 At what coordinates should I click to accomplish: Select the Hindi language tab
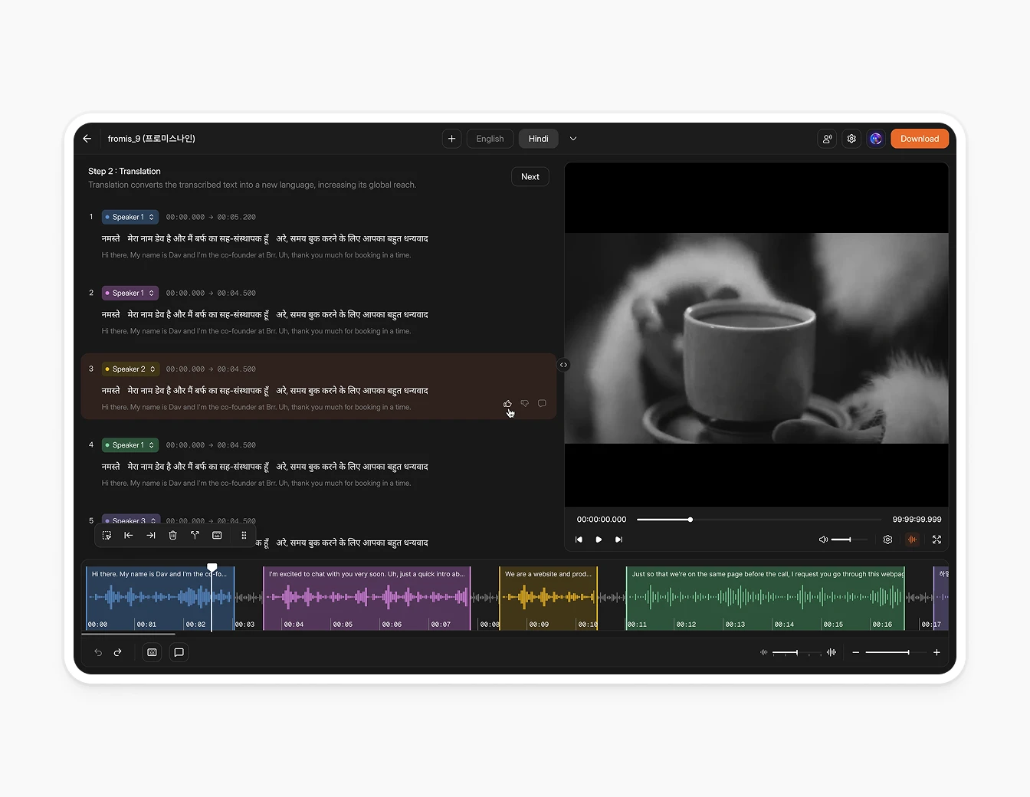coord(539,139)
